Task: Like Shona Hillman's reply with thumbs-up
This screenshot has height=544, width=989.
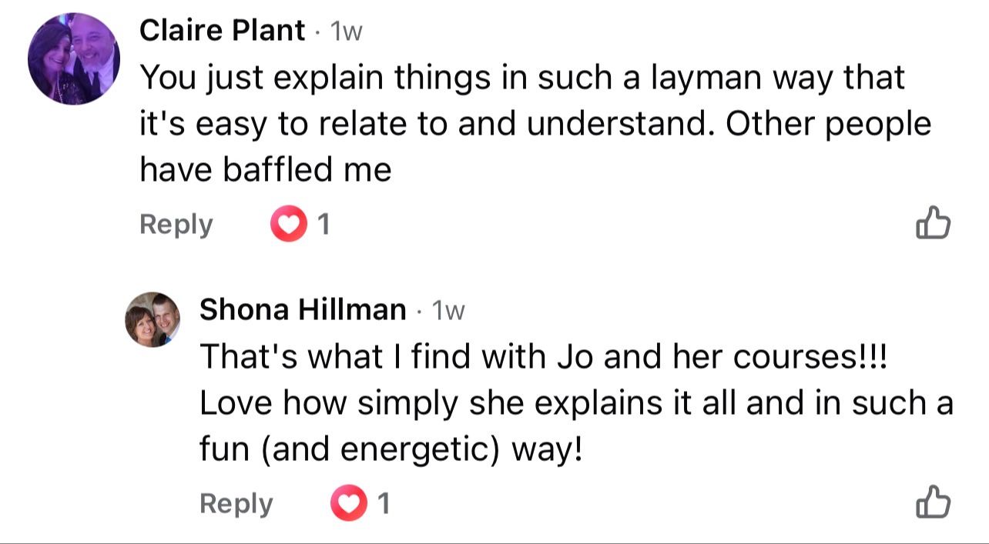Action: (933, 503)
